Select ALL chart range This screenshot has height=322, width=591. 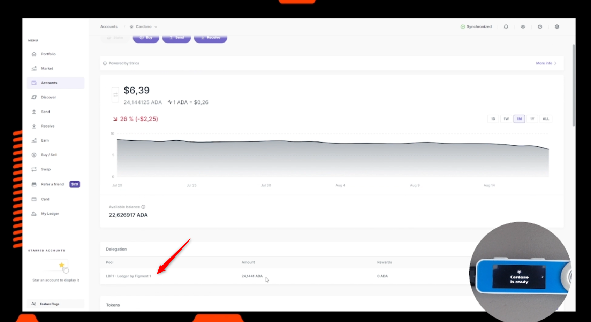pyautogui.click(x=546, y=119)
